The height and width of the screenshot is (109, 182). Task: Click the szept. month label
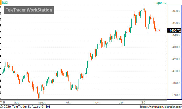click(x=42, y=102)
